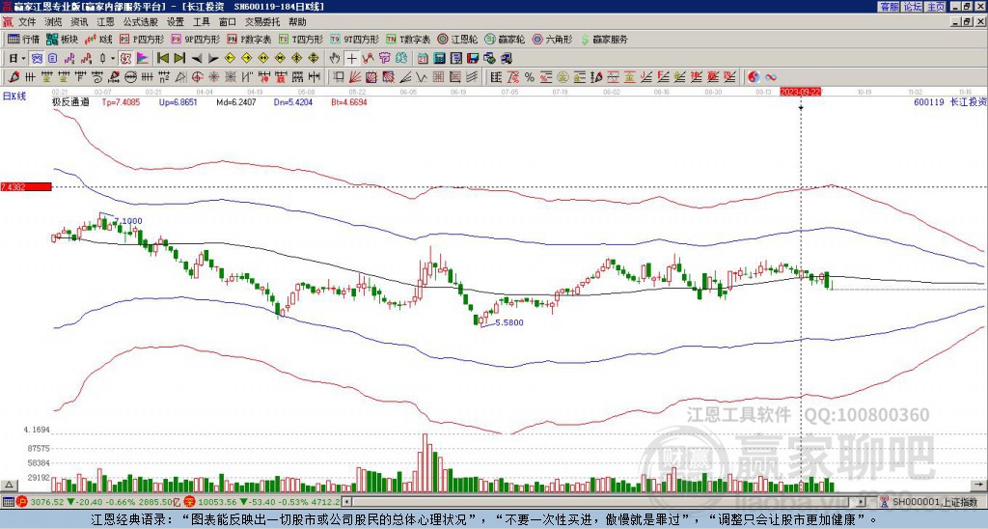Open the 交易委托 menu
This screenshot has height=529, width=988.
point(262,22)
